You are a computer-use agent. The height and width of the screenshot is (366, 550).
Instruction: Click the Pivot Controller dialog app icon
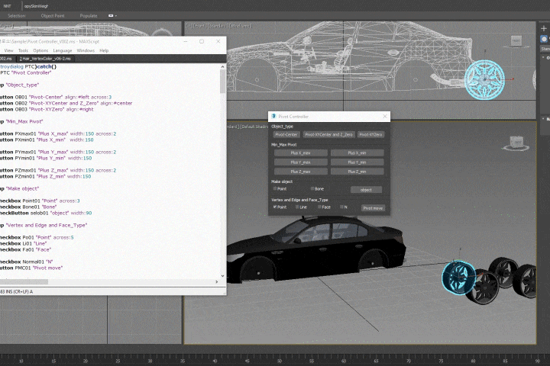[x=273, y=116]
